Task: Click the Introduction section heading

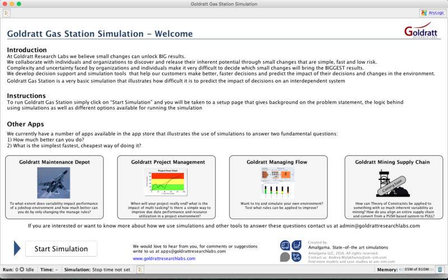Action: point(27,50)
